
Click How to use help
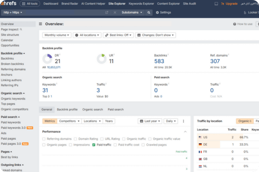[x=243, y=24]
